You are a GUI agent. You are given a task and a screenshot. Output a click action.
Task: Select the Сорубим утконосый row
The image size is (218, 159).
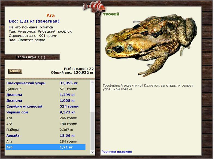click(x=46, y=106)
